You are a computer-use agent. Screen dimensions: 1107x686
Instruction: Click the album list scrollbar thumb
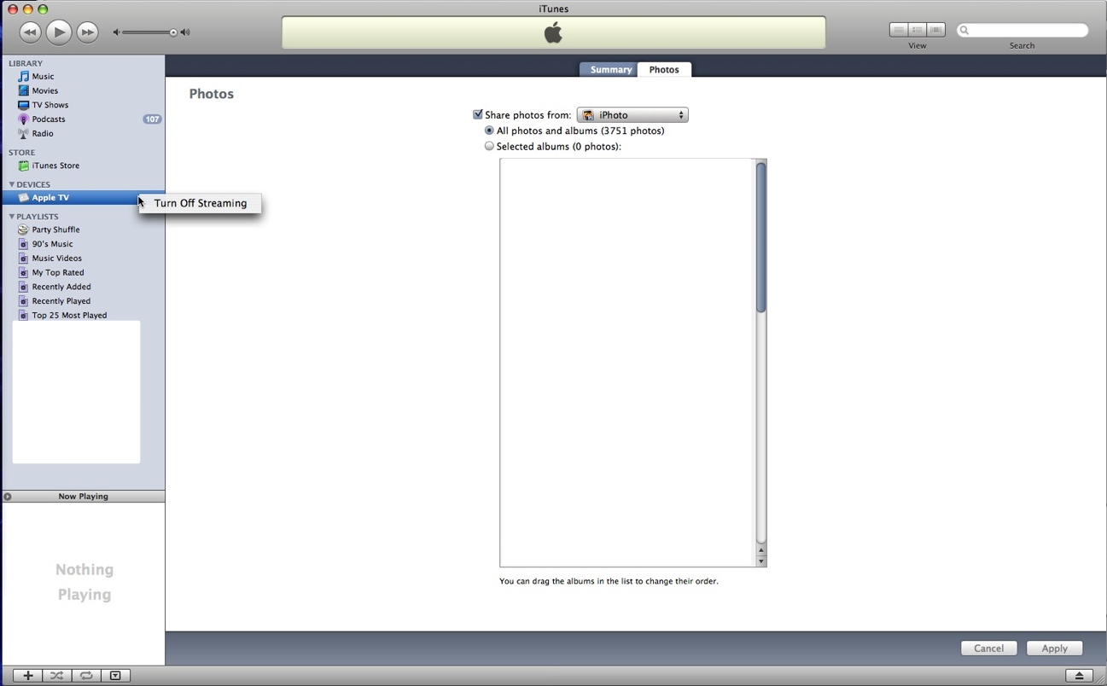click(760, 237)
